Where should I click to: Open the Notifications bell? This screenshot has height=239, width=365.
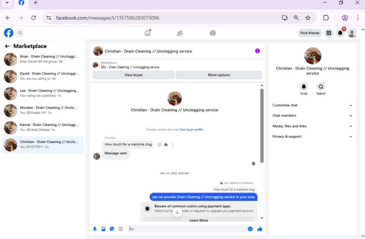340,33
